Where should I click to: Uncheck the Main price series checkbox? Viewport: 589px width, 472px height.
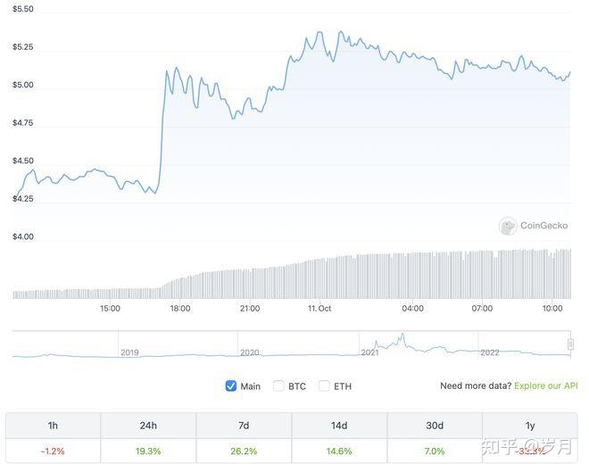click(231, 386)
